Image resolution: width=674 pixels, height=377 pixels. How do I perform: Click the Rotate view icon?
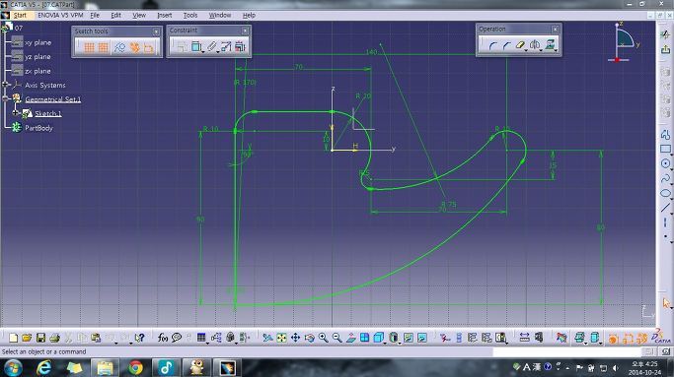coord(309,338)
